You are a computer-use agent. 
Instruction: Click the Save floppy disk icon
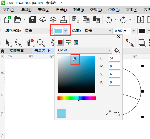[x=32, y=20]
